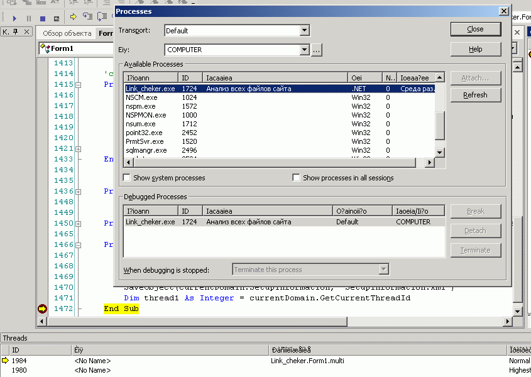Close the Processes dialog with title bar X
This screenshot has height=377, width=531.
coord(504,11)
